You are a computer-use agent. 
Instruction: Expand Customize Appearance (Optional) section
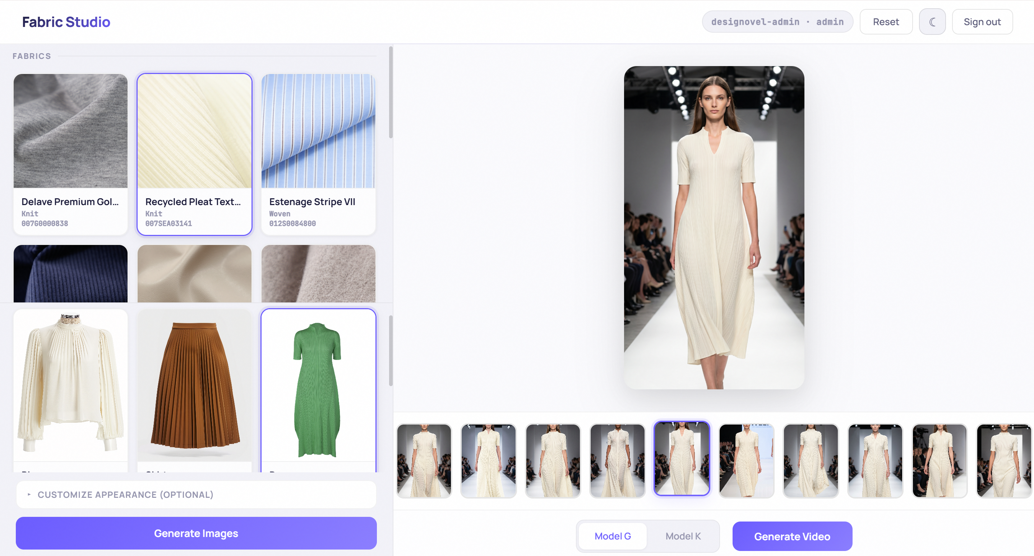(196, 495)
